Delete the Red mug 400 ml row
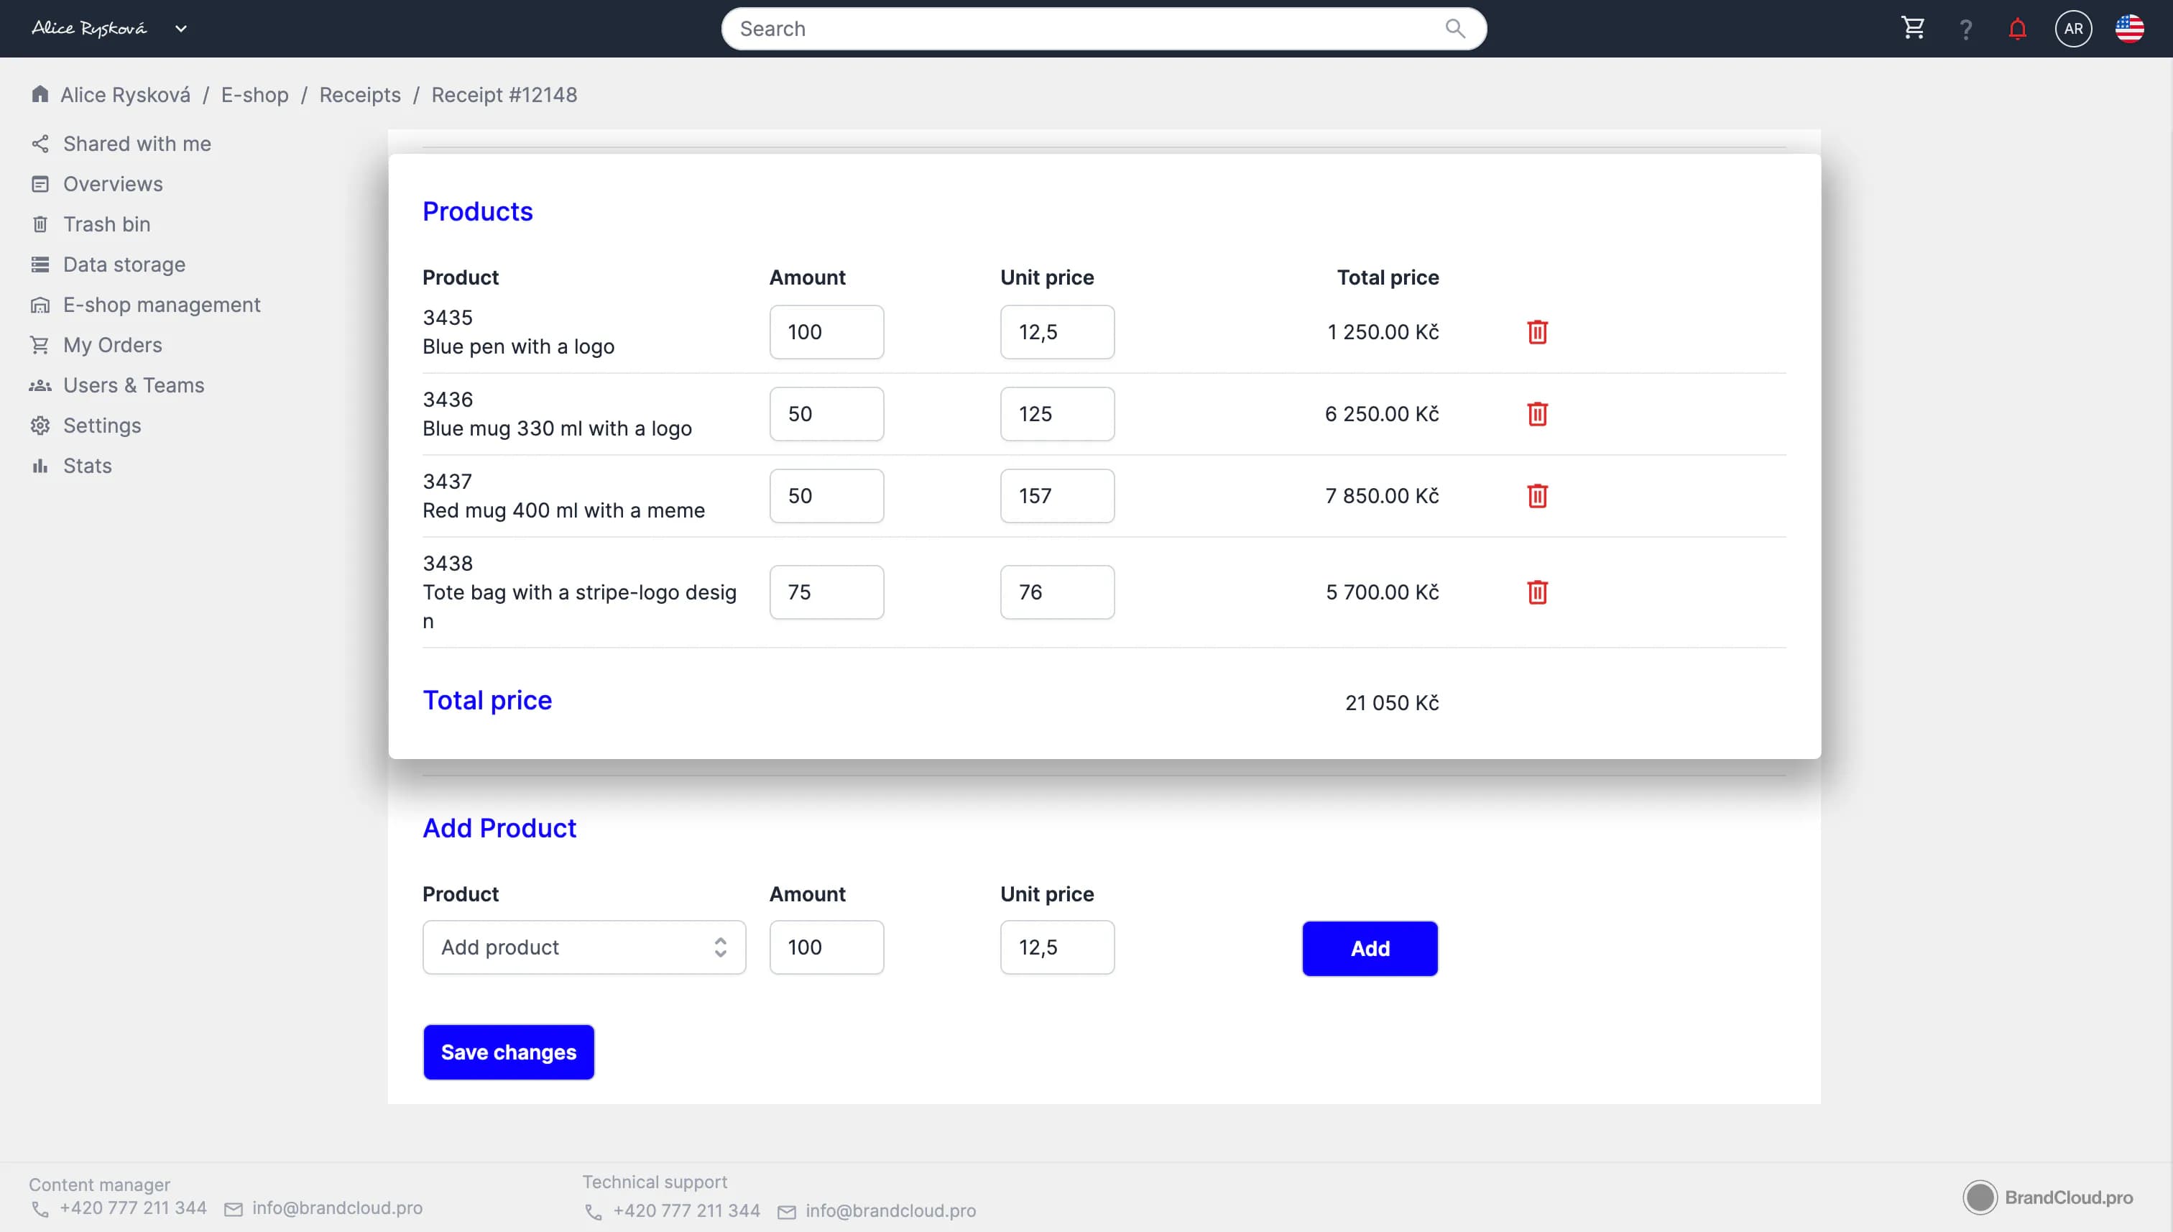 coord(1537,496)
